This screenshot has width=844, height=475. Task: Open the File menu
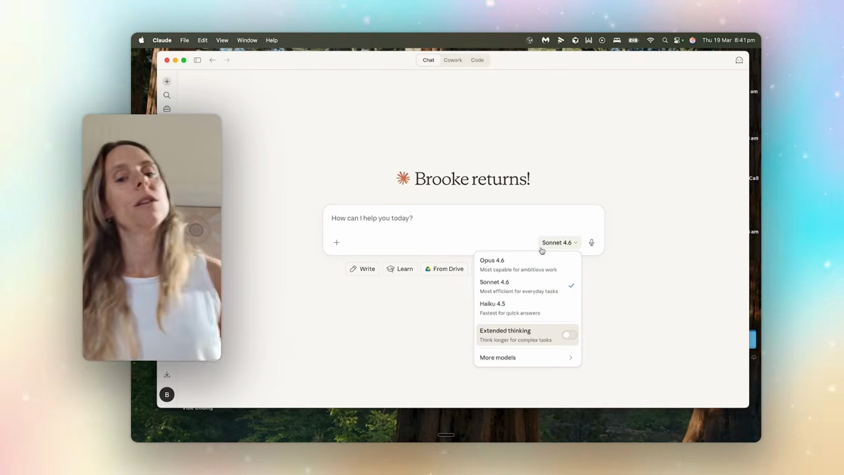tap(185, 40)
